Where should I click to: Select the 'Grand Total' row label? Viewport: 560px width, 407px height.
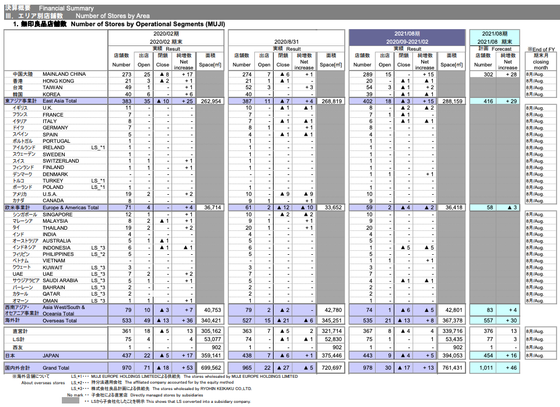(56, 368)
